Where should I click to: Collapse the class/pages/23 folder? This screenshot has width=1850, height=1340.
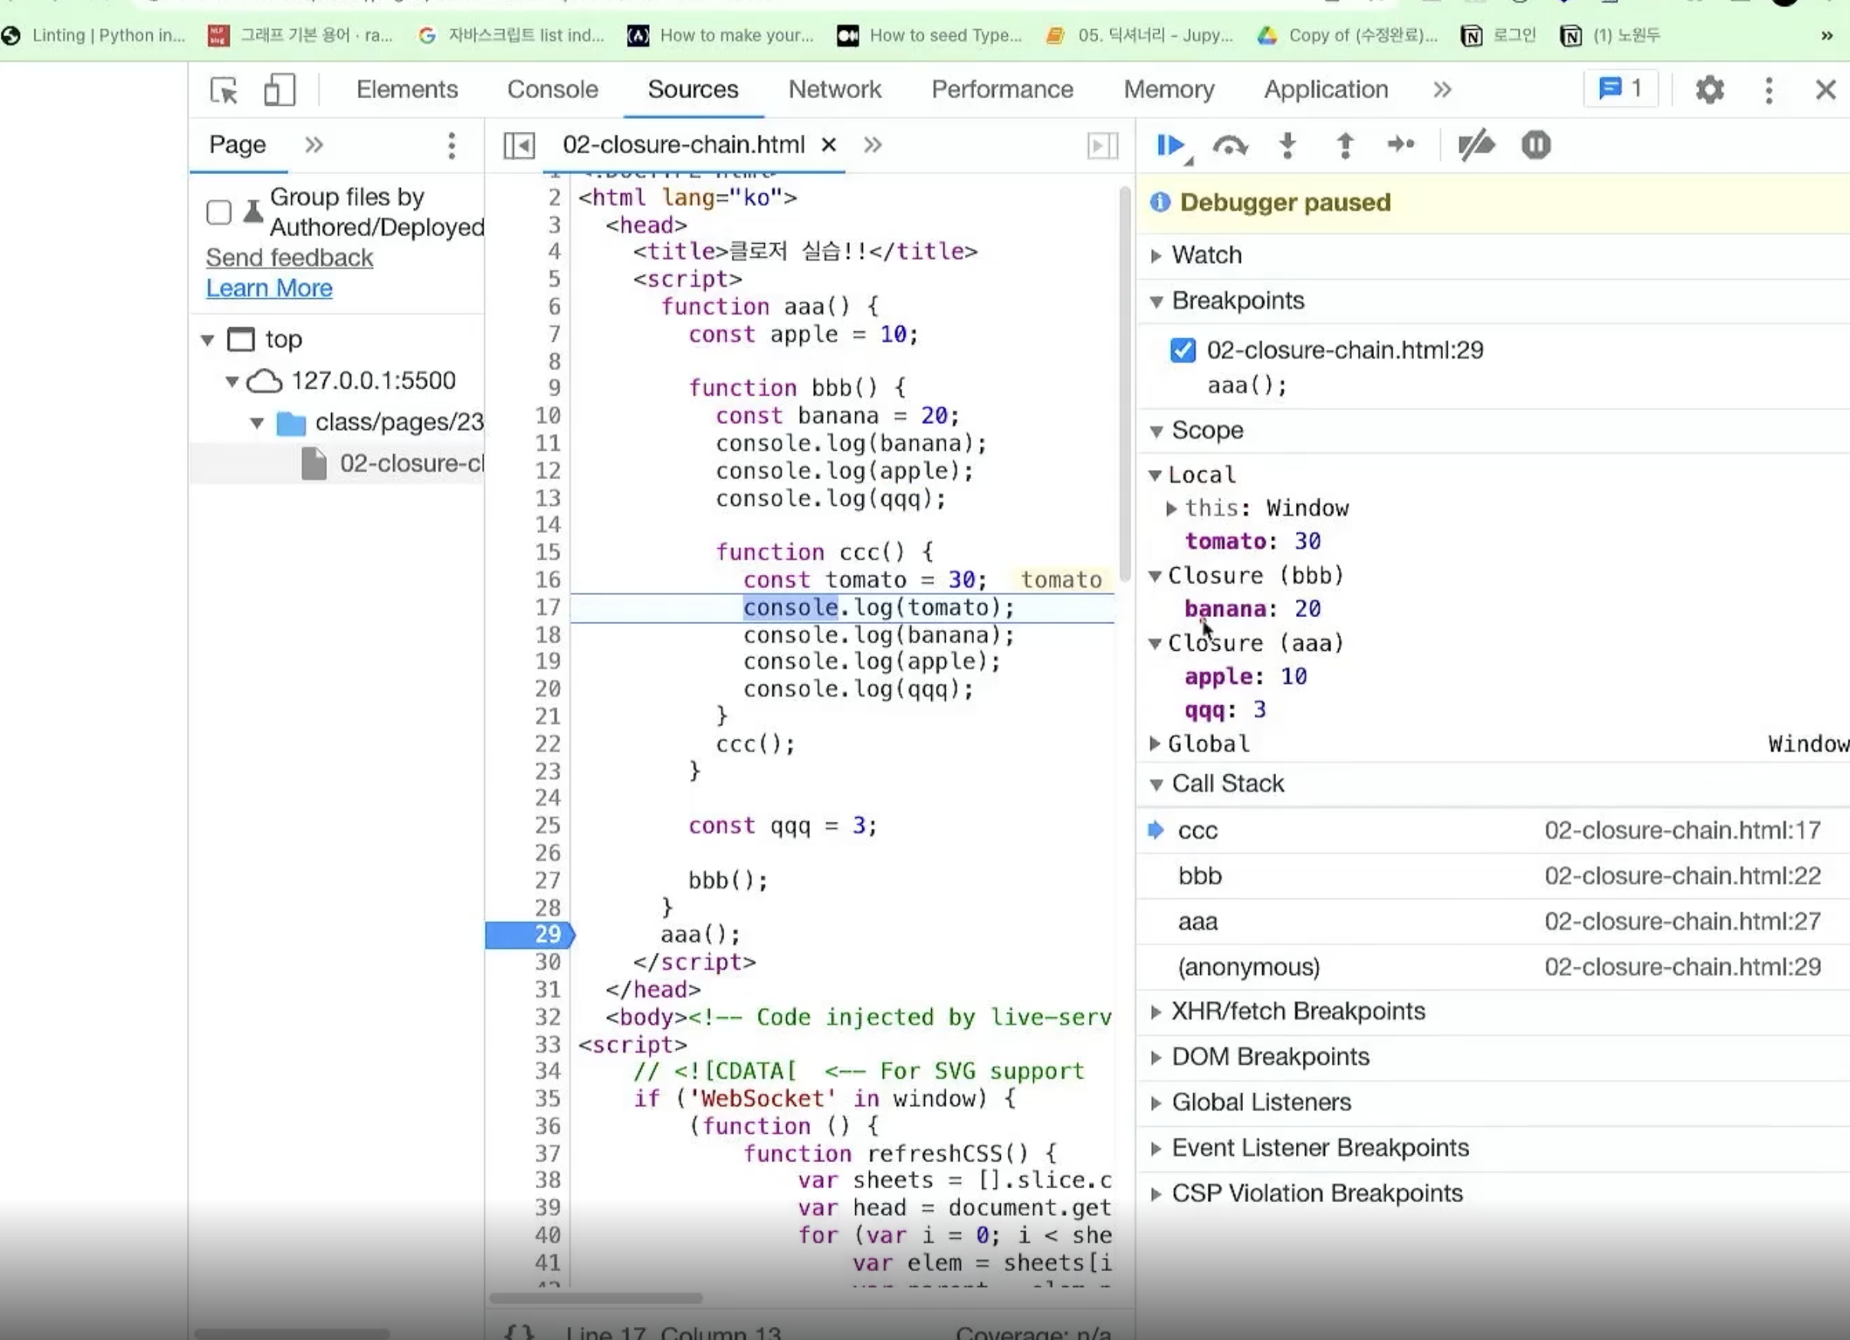pyautogui.click(x=257, y=422)
